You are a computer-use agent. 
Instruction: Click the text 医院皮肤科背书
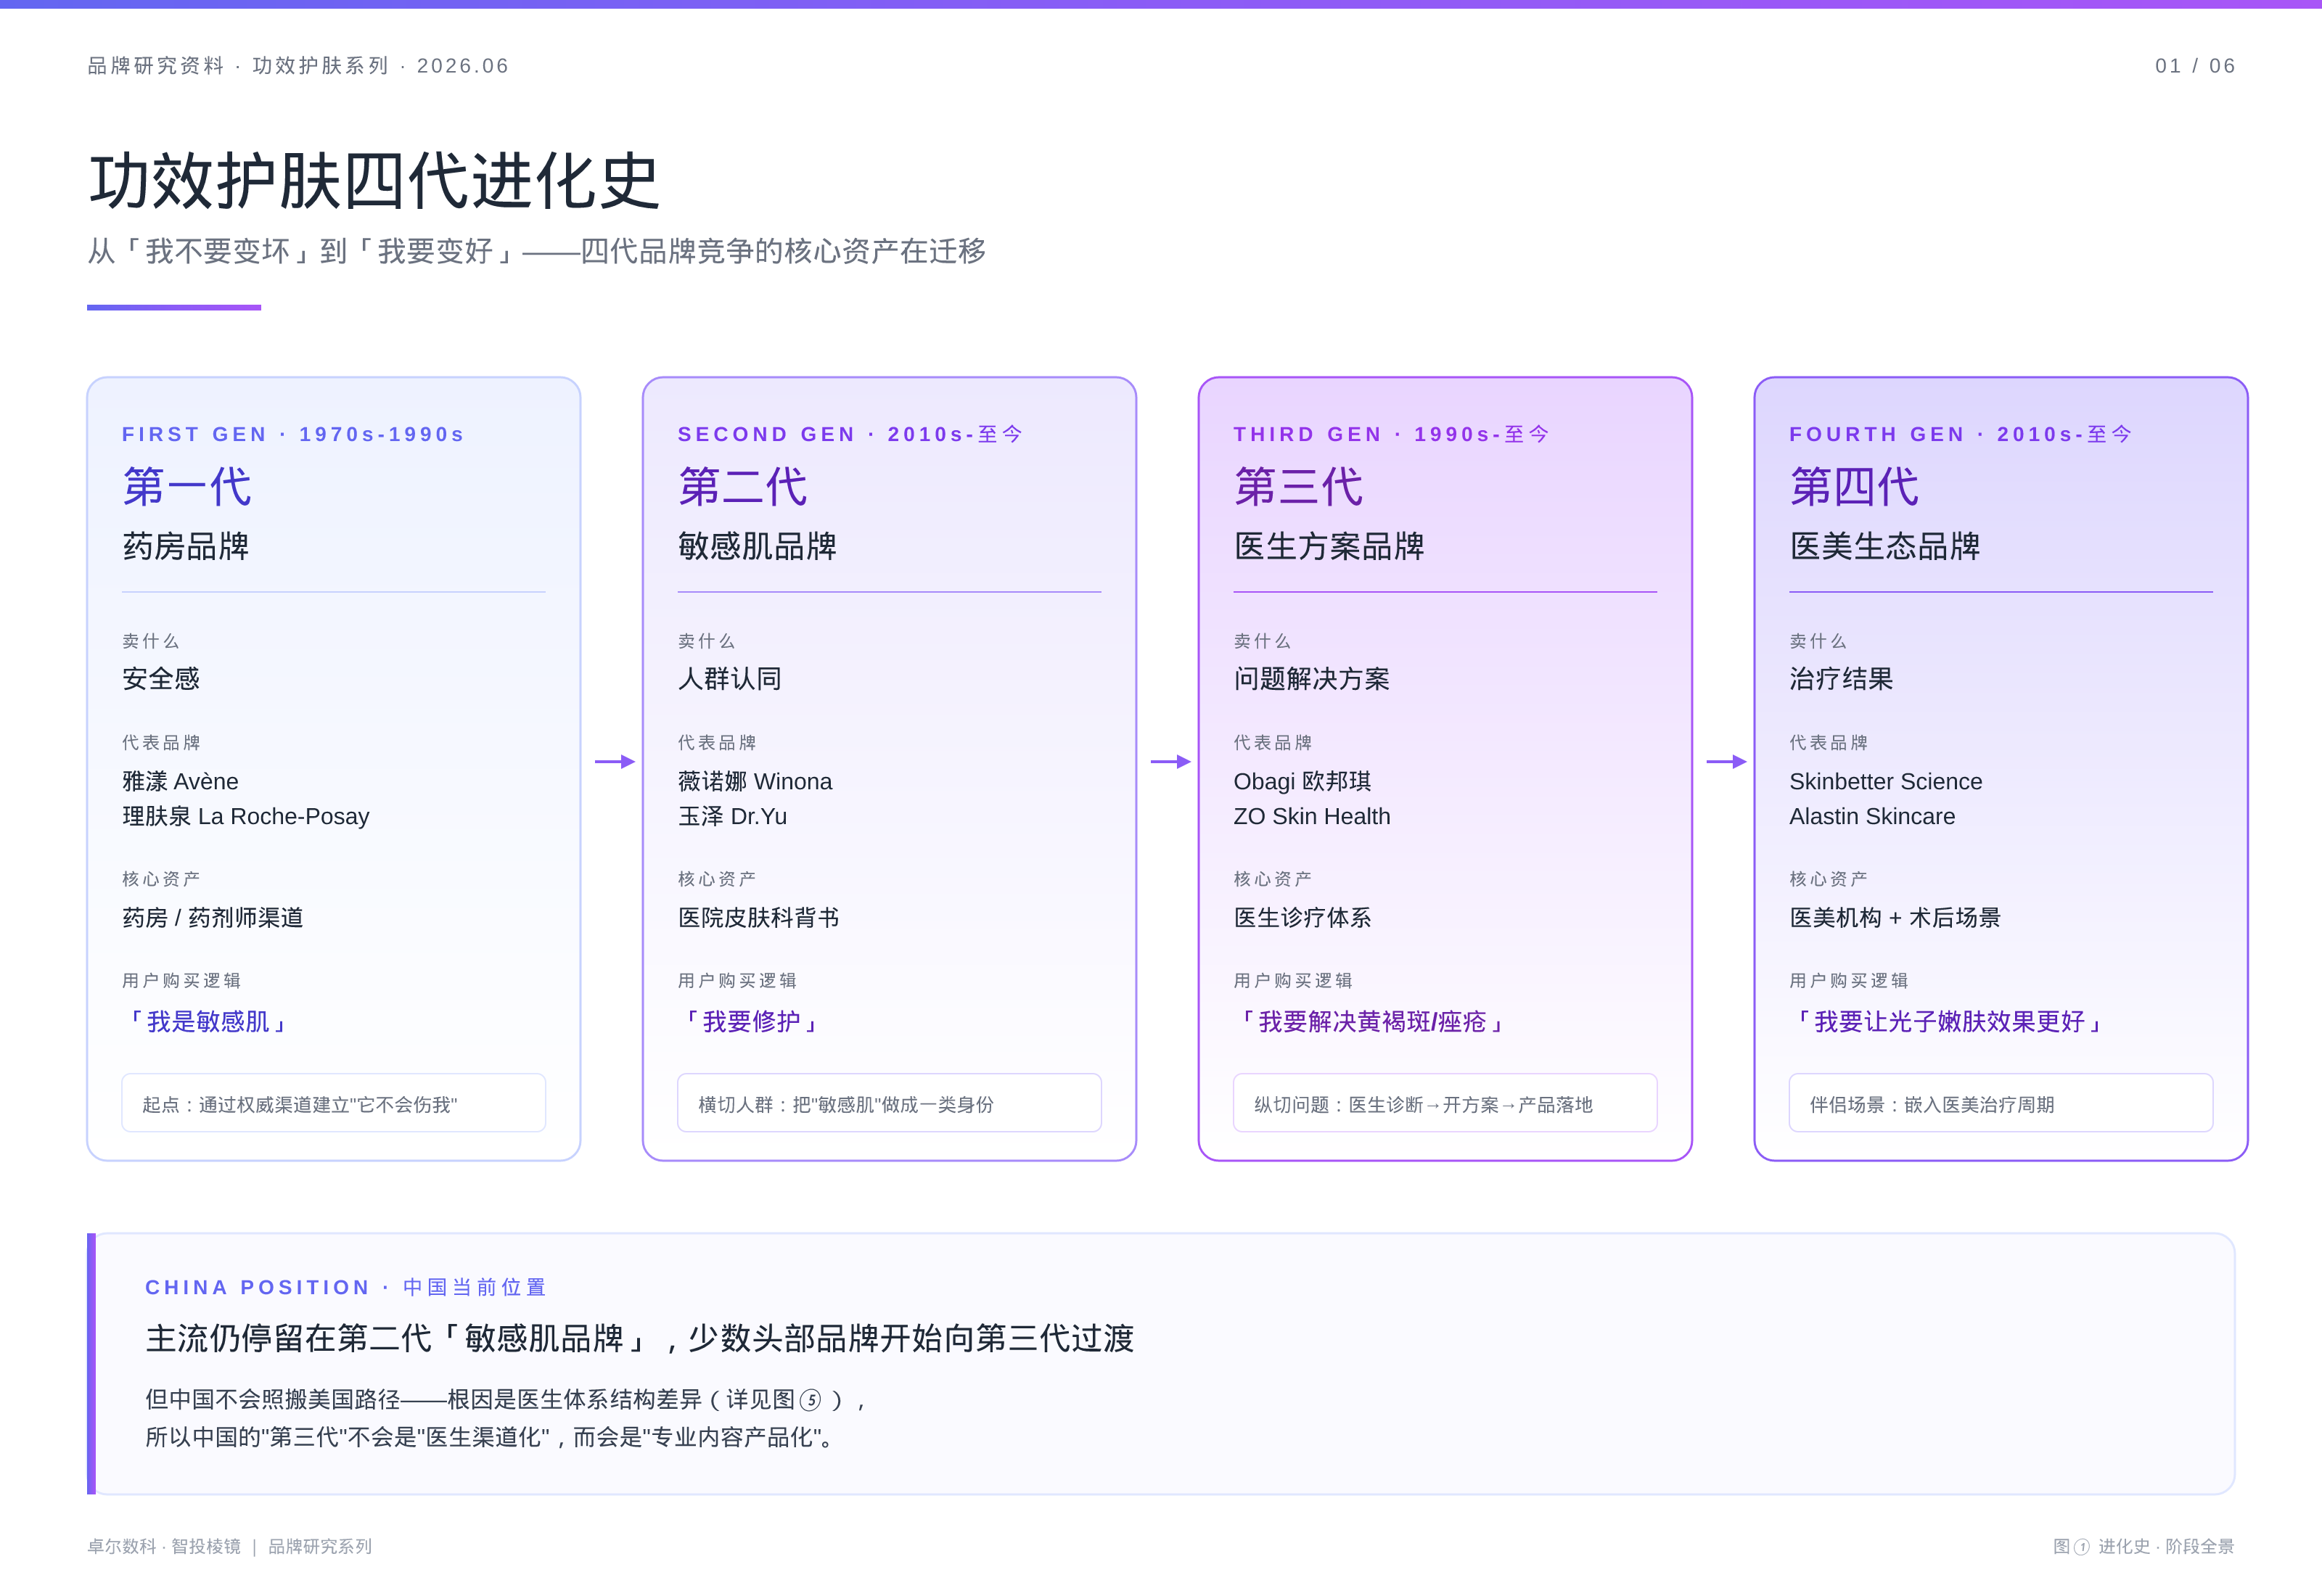[759, 917]
